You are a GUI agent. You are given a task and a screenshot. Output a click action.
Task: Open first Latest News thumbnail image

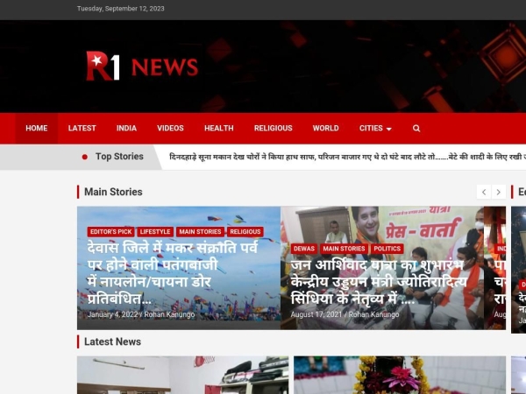pos(182,375)
